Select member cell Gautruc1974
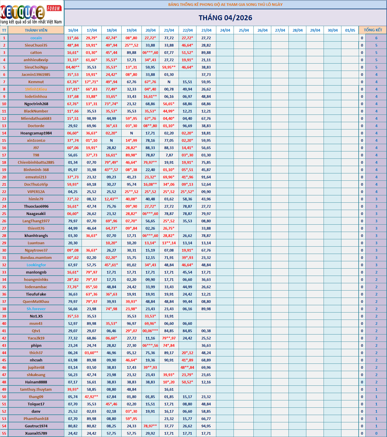387x437 pixels. 36,426
